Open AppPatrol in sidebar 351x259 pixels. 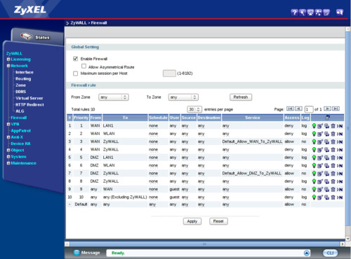click(x=20, y=131)
